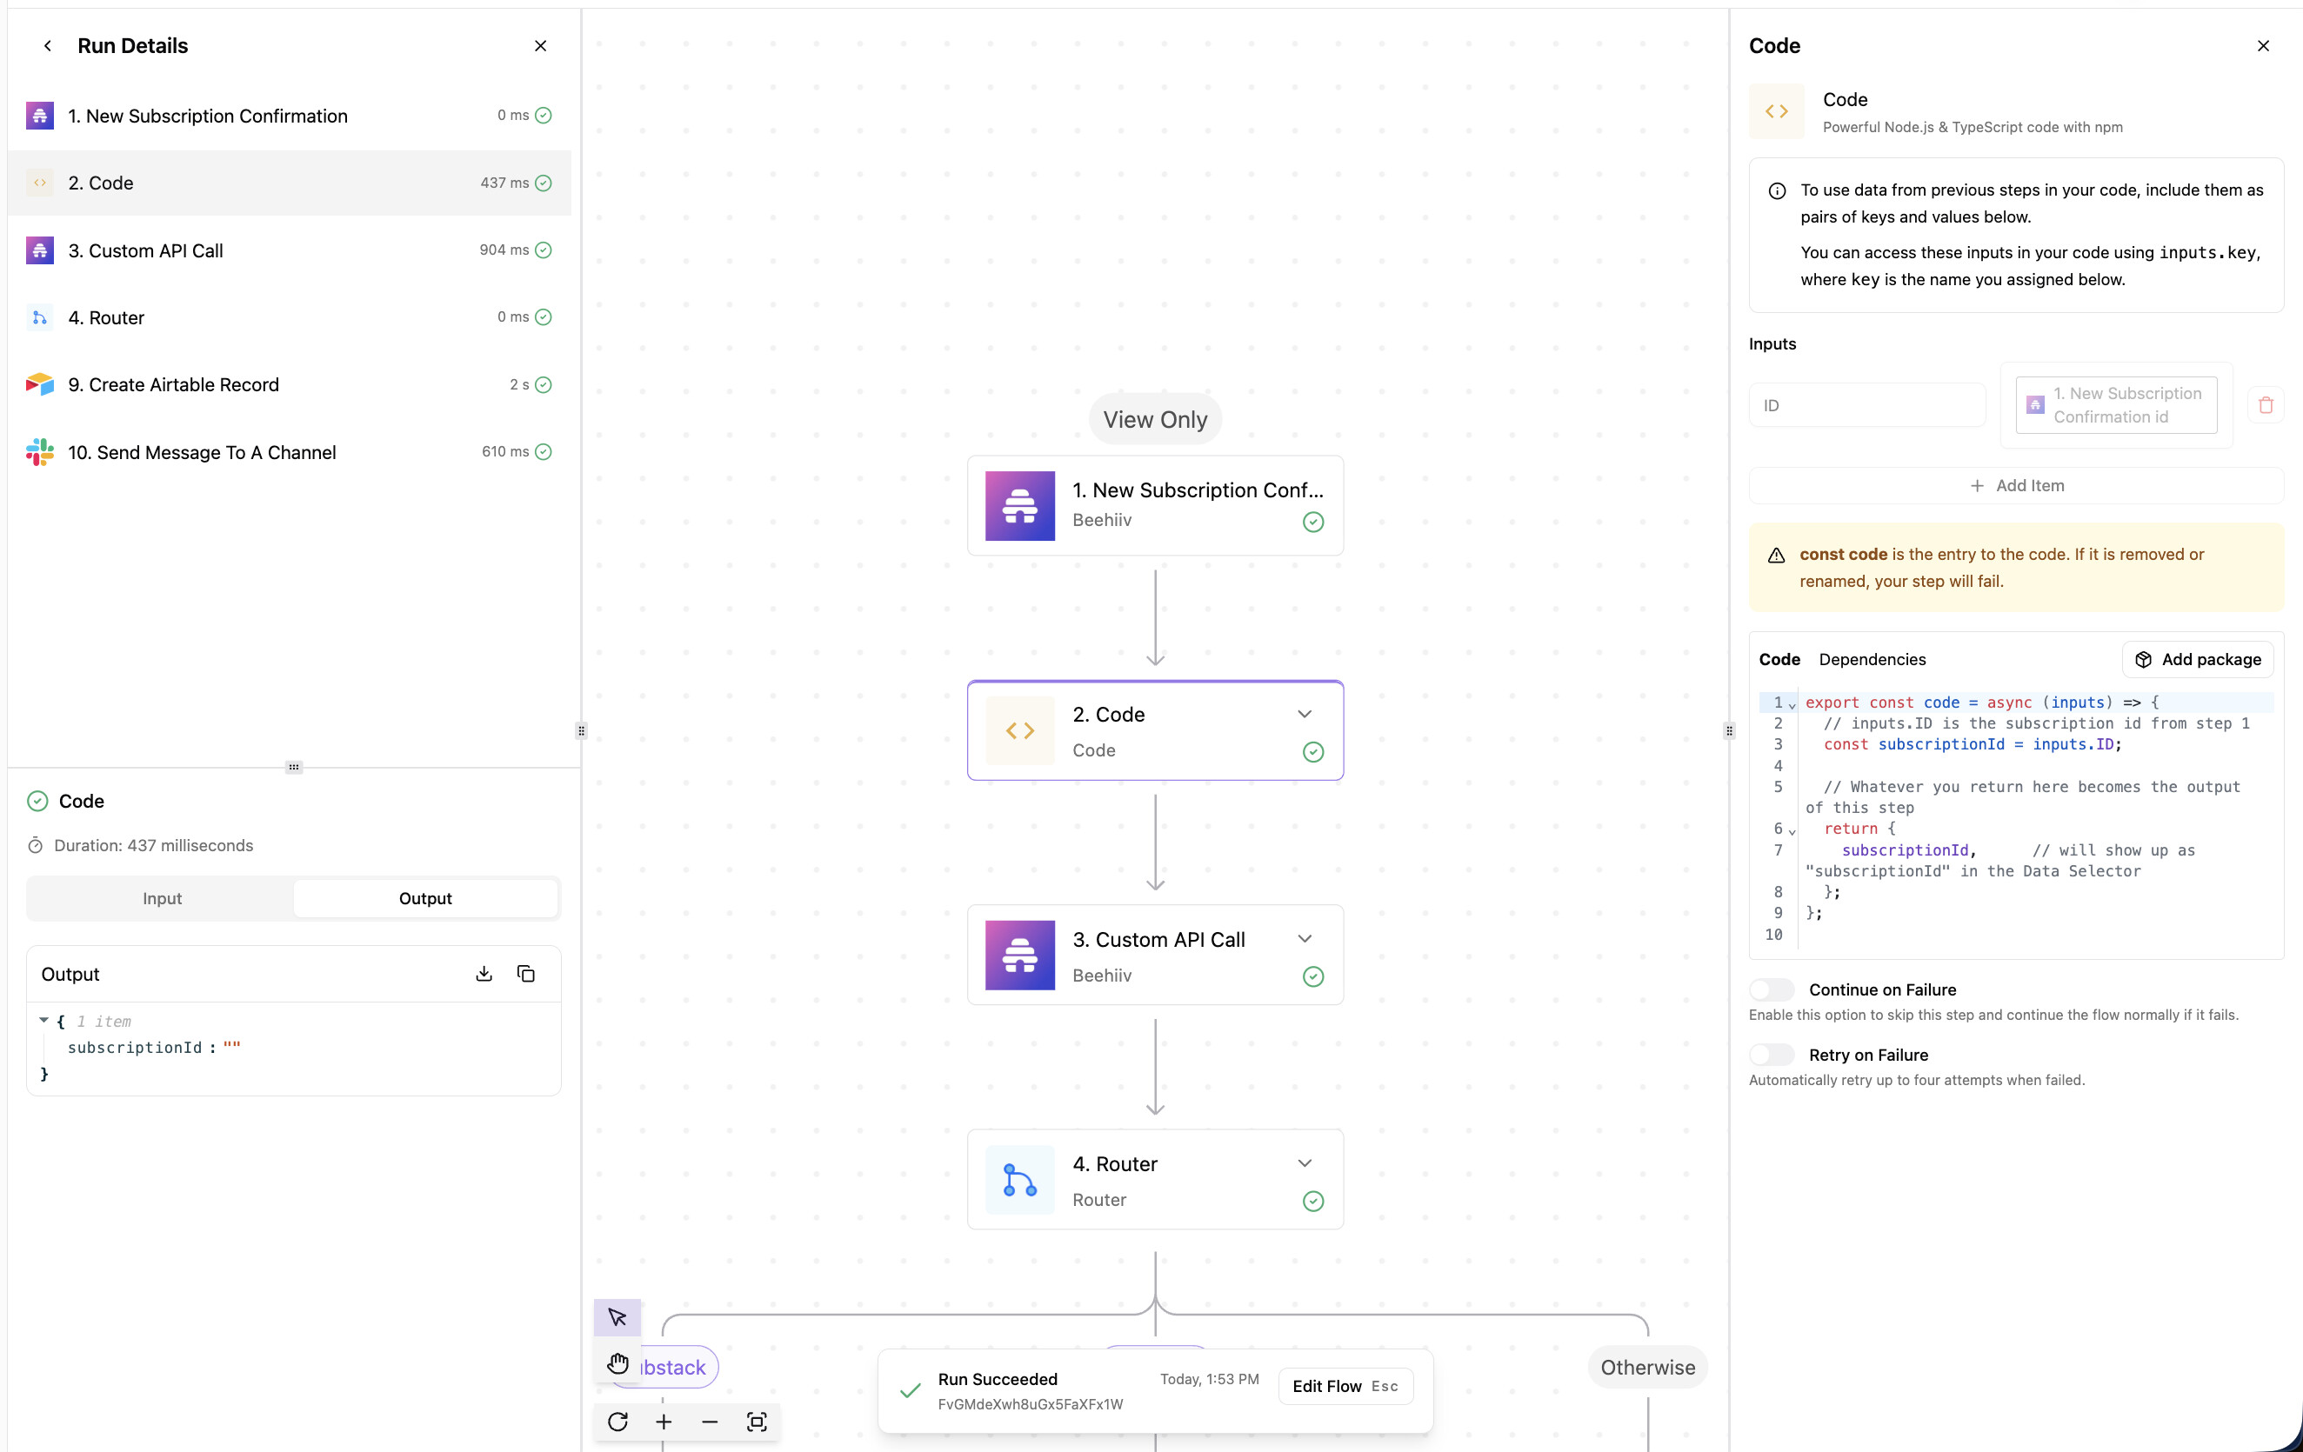Click the ID key input field
2303x1452 pixels.
(x=1866, y=405)
